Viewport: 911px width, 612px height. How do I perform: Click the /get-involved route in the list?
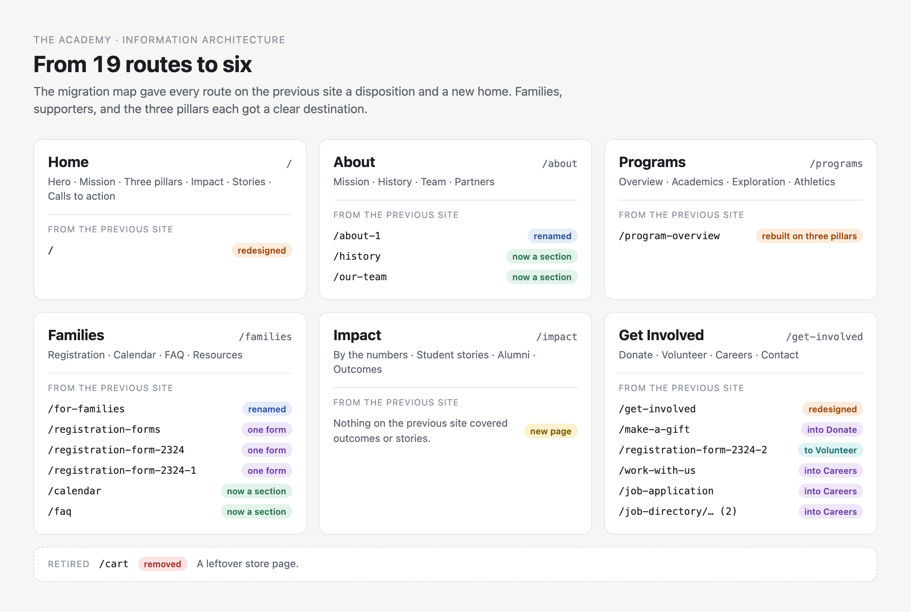657,409
